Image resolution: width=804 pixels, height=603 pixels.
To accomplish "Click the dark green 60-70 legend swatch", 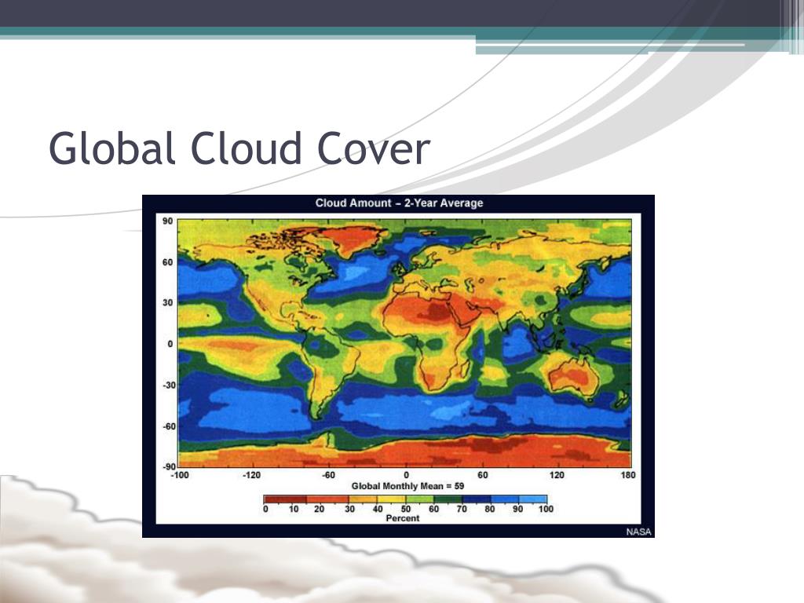I will click(x=448, y=499).
